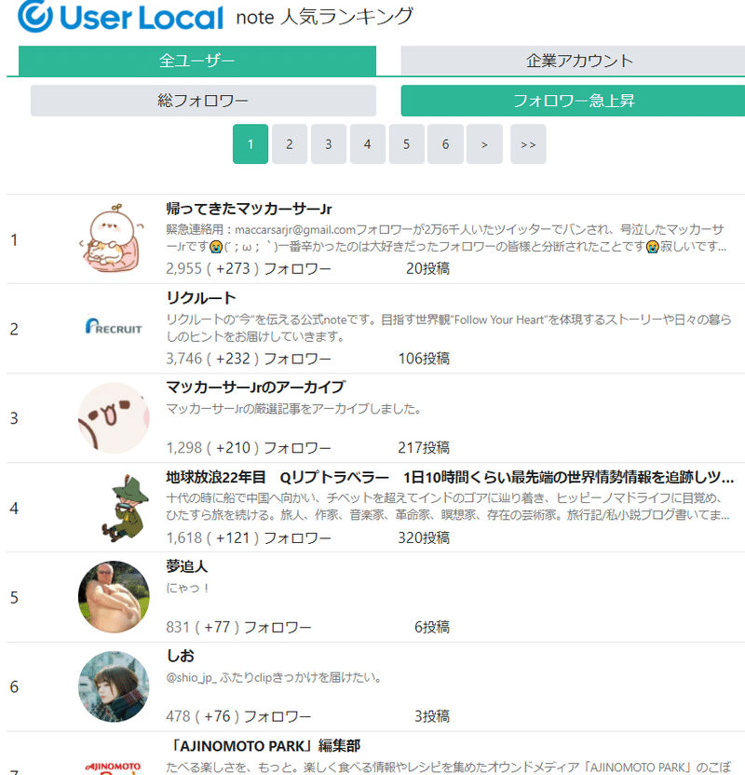Click description starting 緊急連絡用：maccarsarjr@gmail.com
Viewport: 745px width, 775px height.
coord(446,238)
